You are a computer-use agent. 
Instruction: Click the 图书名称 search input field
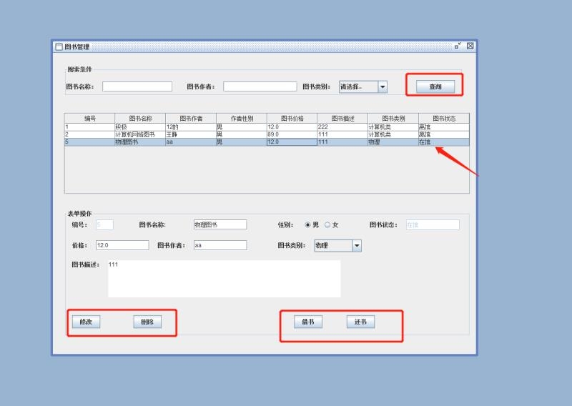[x=137, y=86]
